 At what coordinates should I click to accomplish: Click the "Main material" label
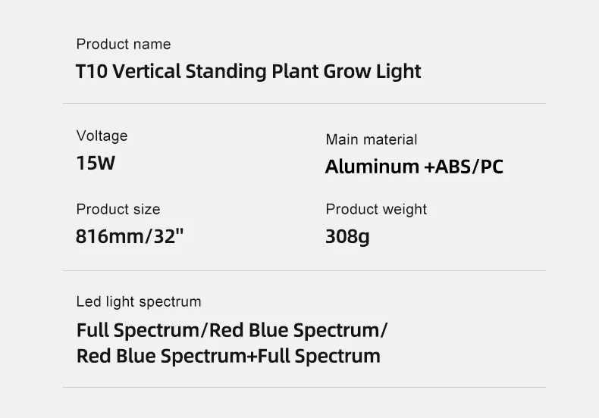371,140
